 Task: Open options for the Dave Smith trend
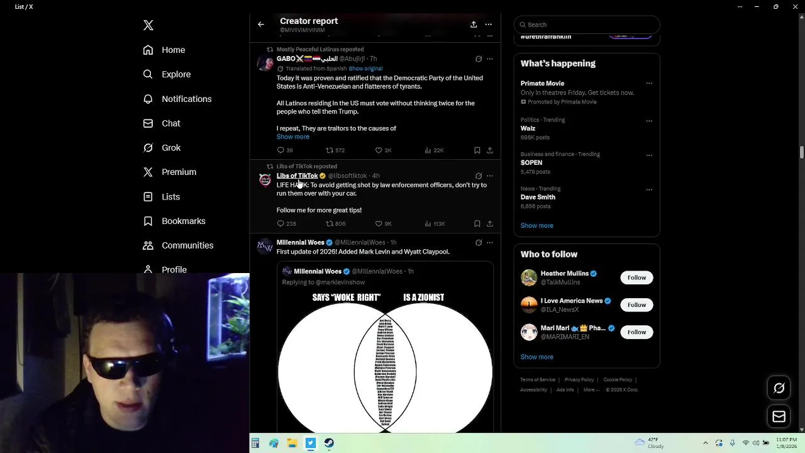point(649,190)
